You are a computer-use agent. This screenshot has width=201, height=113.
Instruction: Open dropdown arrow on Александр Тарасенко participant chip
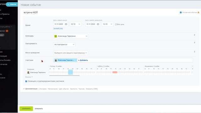76,60
